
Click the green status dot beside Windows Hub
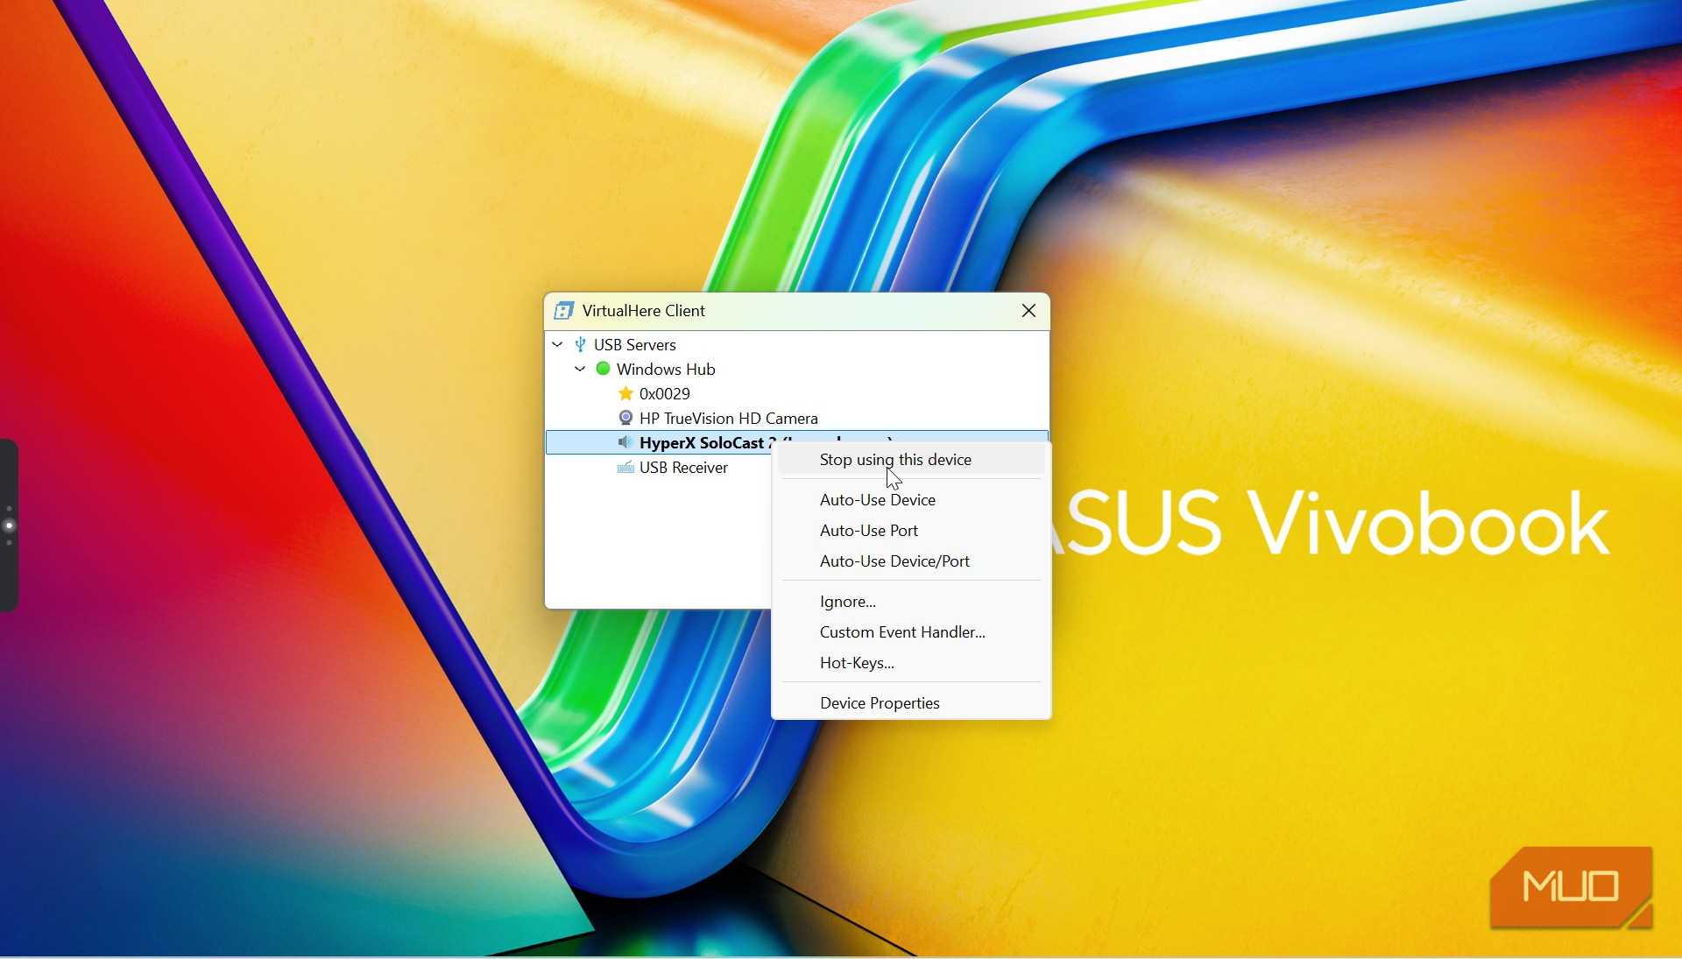click(x=603, y=369)
